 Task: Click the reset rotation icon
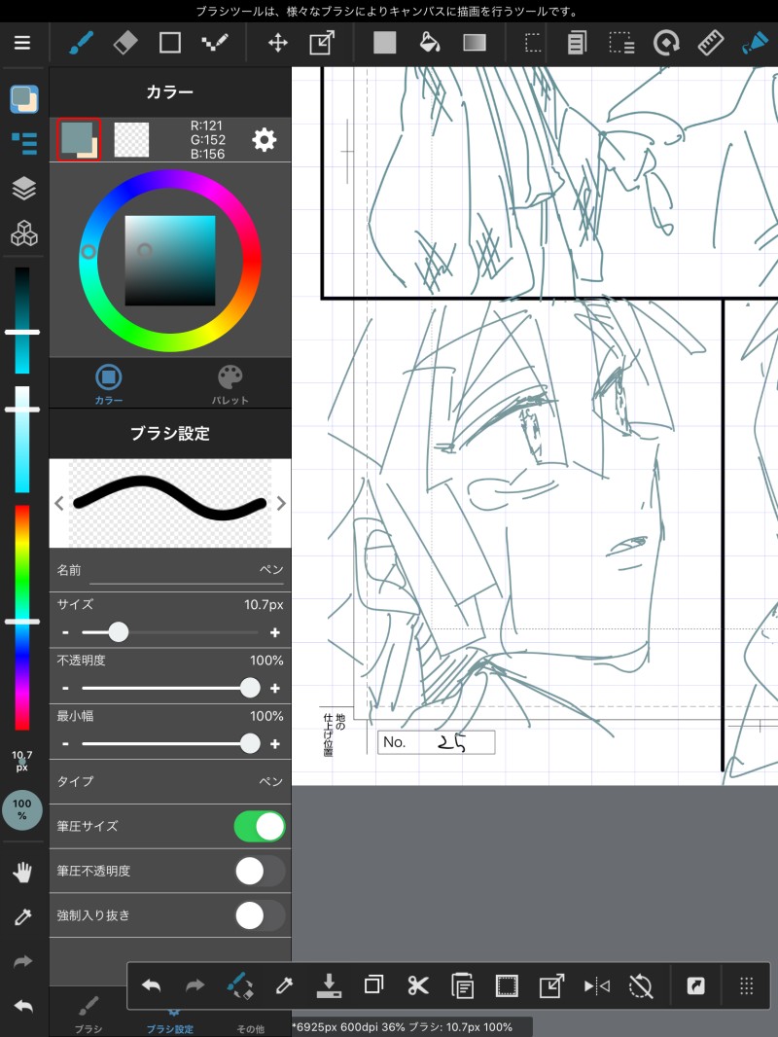point(641,986)
